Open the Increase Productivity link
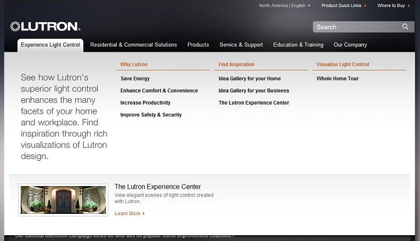 (x=145, y=103)
